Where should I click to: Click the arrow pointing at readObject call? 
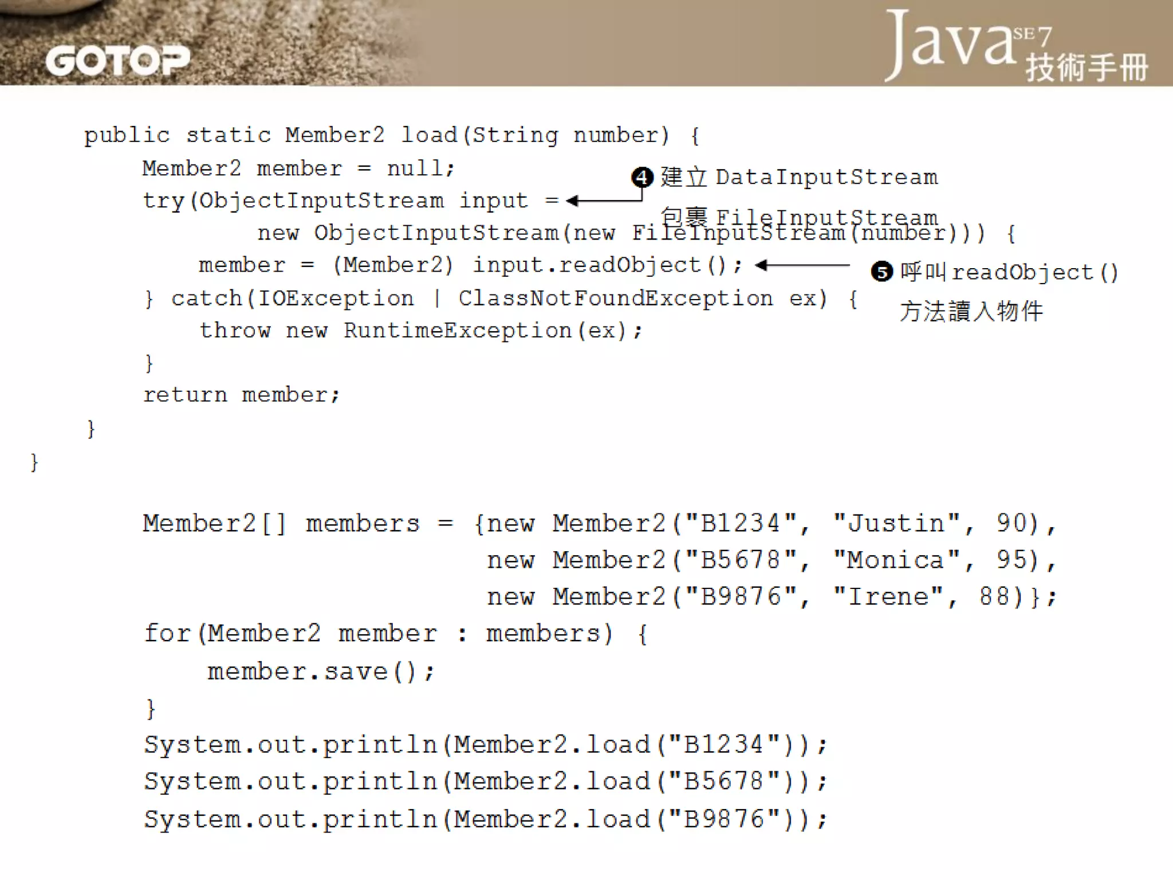[802, 265]
